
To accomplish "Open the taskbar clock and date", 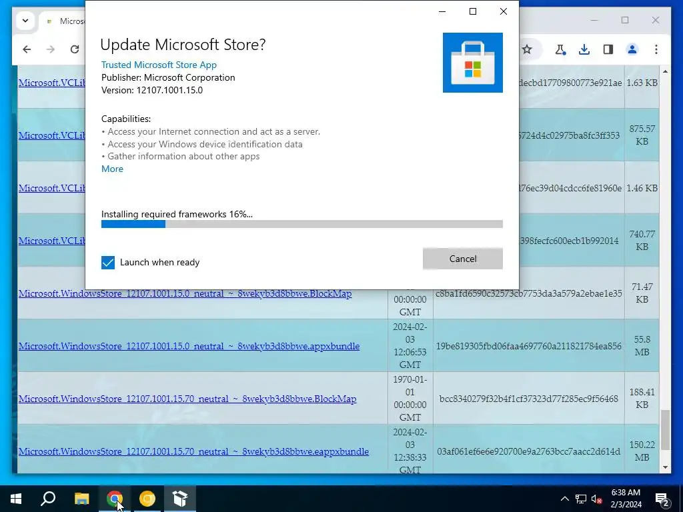I will pyautogui.click(x=626, y=499).
